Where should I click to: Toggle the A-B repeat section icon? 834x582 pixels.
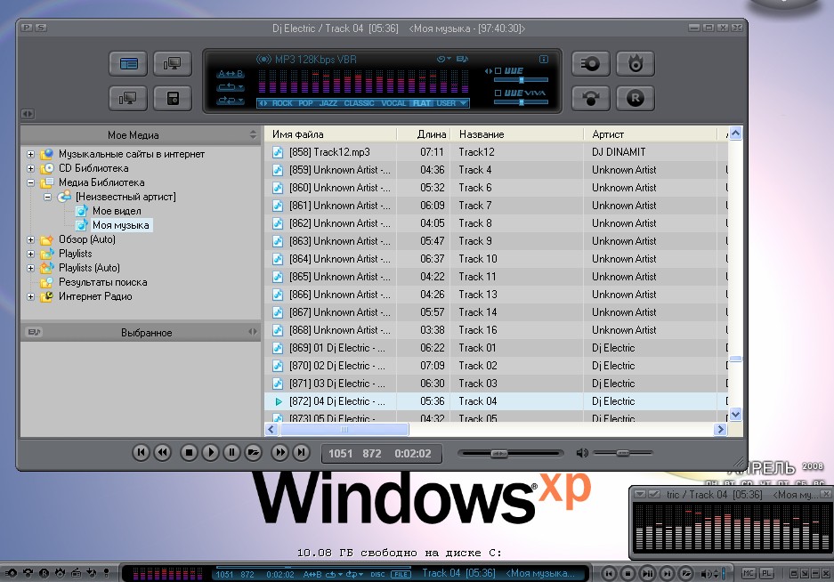230,74
